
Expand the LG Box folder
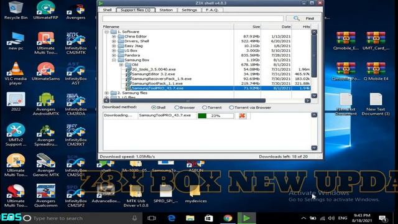pos(114,50)
